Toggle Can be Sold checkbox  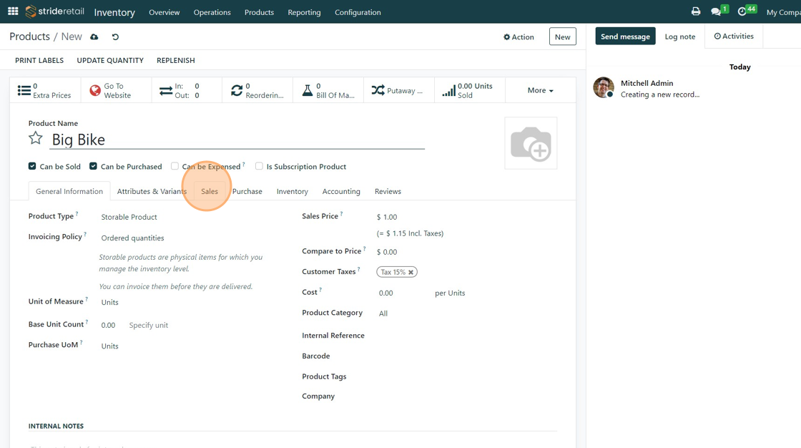(x=32, y=166)
